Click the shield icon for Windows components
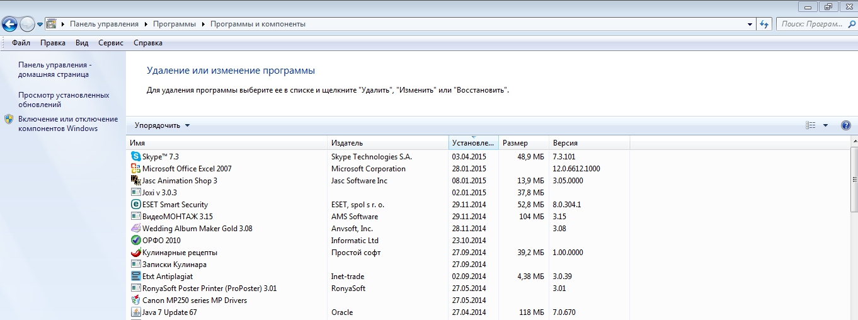The width and height of the screenshot is (858, 320). pyautogui.click(x=9, y=119)
